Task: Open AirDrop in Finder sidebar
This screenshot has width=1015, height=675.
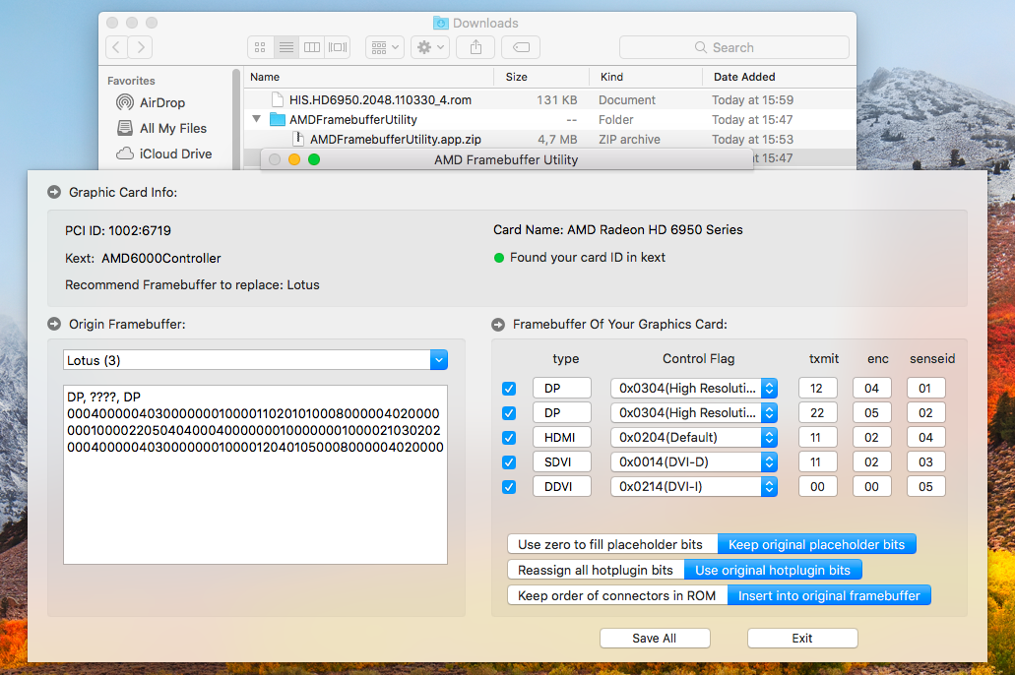Action: (x=161, y=102)
